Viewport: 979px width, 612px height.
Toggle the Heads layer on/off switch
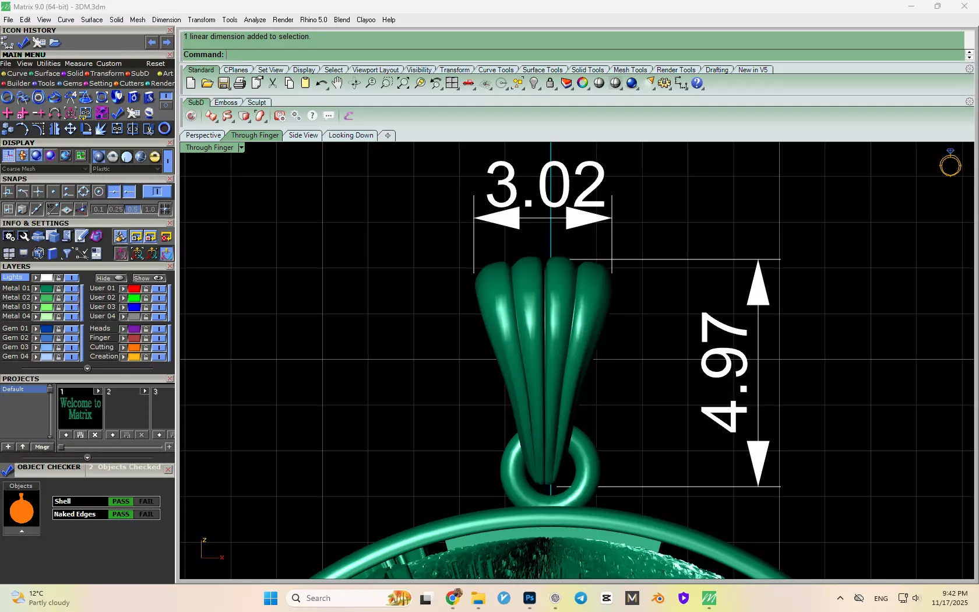(x=159, y=329)
